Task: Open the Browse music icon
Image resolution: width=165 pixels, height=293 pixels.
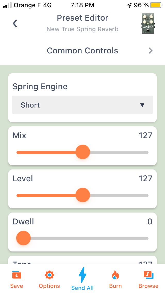Action: (x=148, y=275)
